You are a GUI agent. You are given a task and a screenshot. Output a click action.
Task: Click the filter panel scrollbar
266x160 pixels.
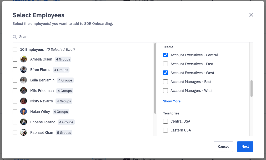251,89
